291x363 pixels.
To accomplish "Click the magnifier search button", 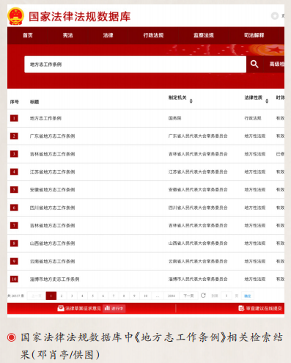I will (254, 64).
